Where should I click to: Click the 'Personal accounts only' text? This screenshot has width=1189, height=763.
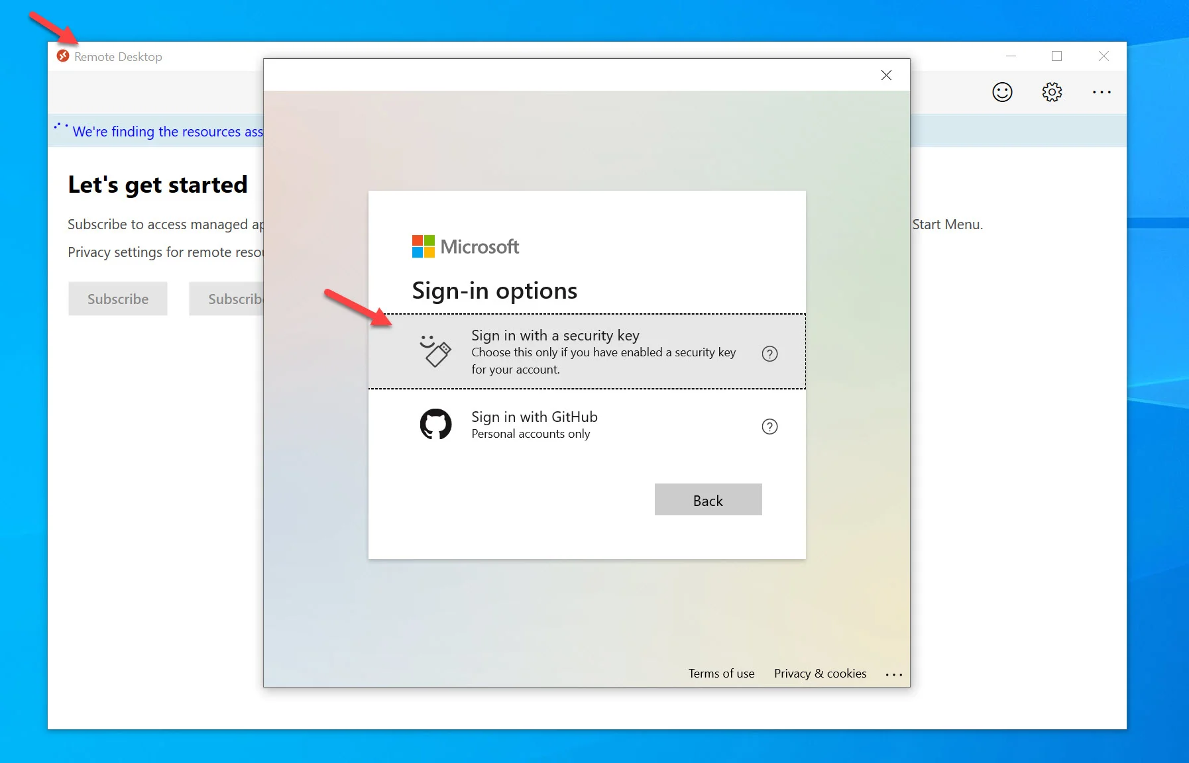click(x=531, y=434)
